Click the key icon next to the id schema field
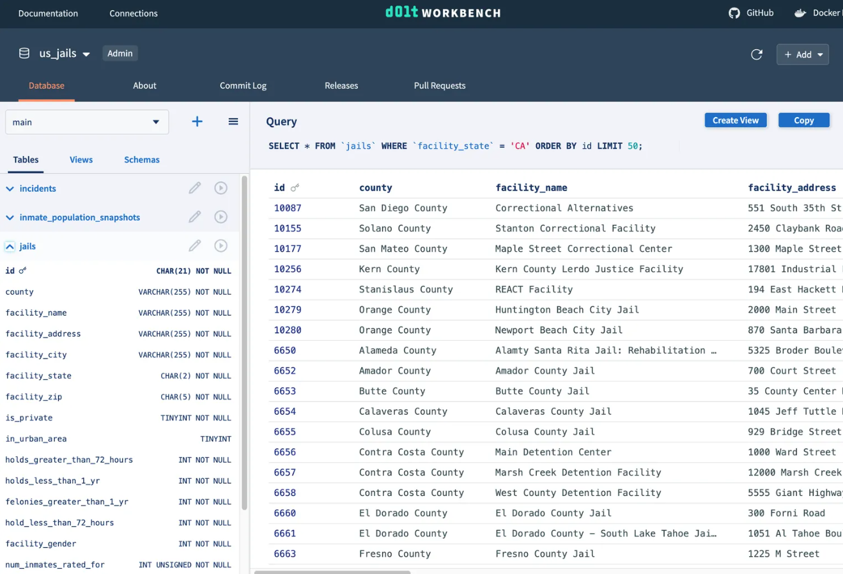Image resolution: width=843 pixels, height=574 pixels. [x=22, y=271]
